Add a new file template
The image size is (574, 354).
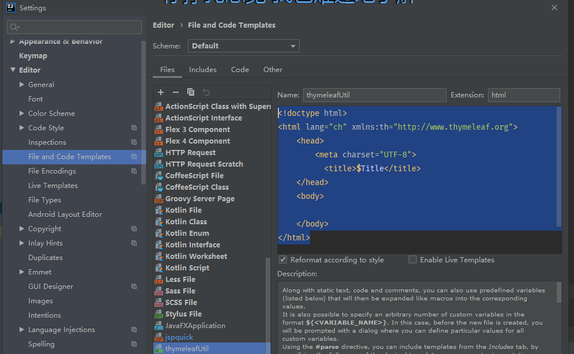[x=161, y=92]
